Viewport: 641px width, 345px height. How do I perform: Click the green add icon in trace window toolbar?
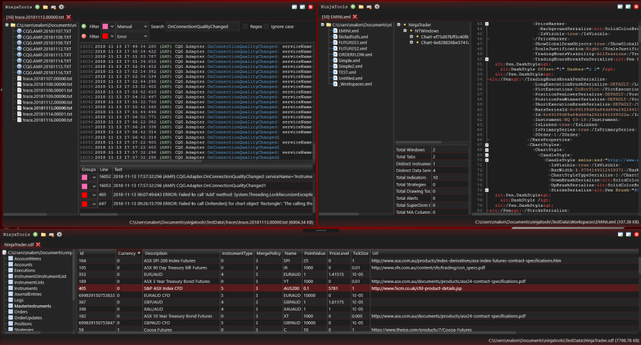point(37,6)
